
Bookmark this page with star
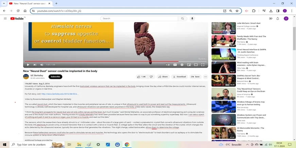(237, 11)
